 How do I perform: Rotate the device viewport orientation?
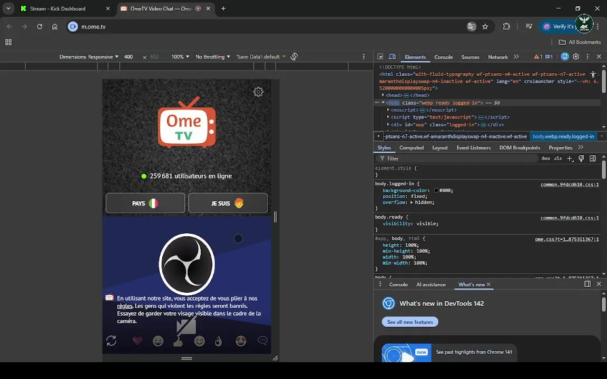[294, 56]
